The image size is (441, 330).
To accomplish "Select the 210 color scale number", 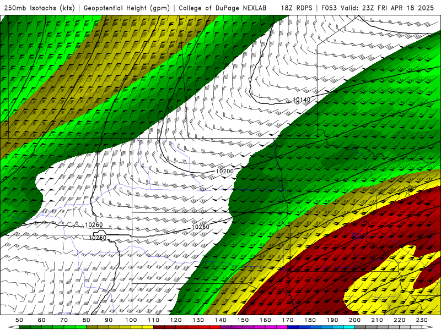I will click(377, 320).
